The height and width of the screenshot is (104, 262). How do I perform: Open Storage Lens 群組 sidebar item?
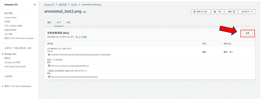tap(12, 62)
